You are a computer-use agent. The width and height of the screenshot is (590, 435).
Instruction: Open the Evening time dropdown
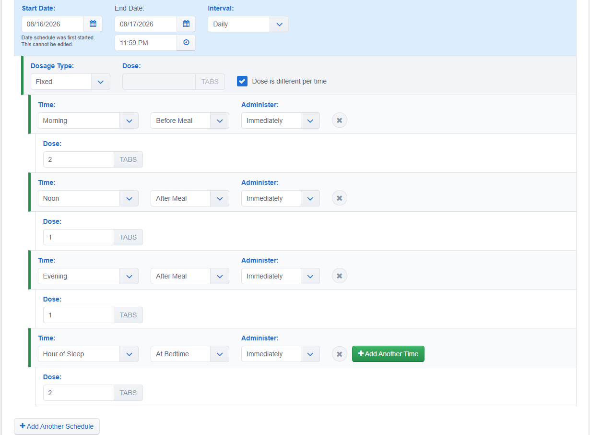coord(88,276)
